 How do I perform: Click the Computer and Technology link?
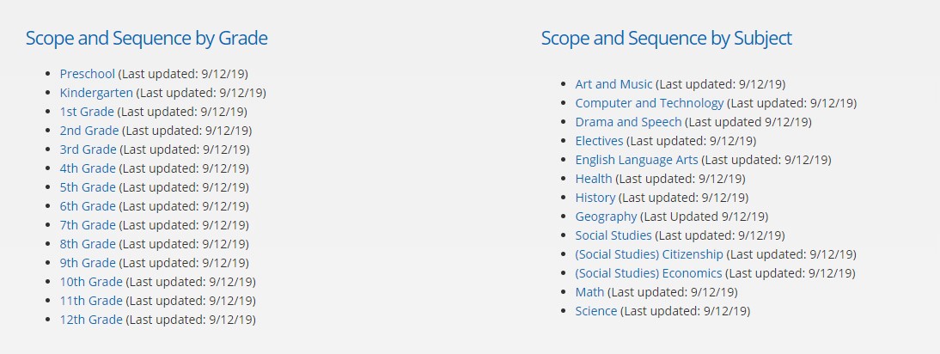(x=650, y=103)
